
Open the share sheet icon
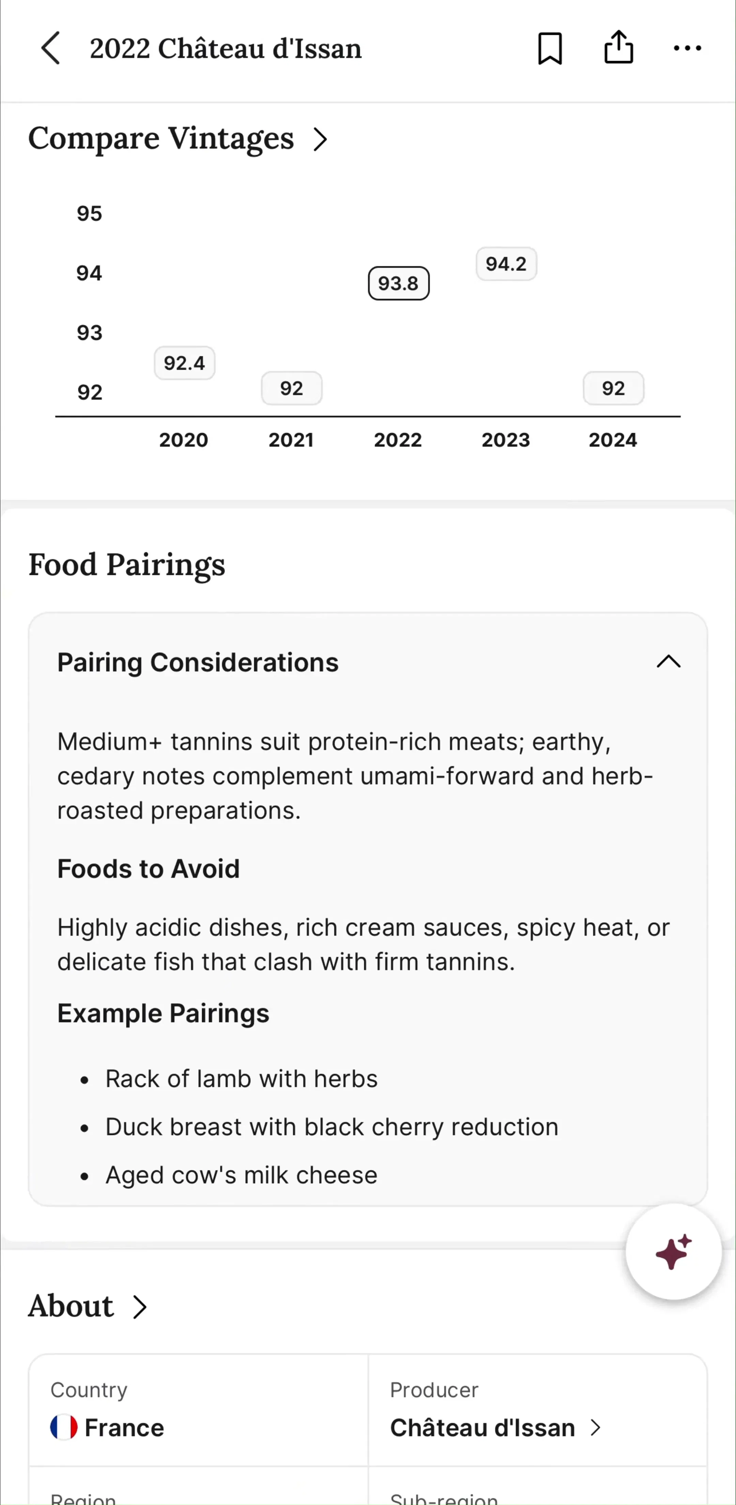[618, 47]
